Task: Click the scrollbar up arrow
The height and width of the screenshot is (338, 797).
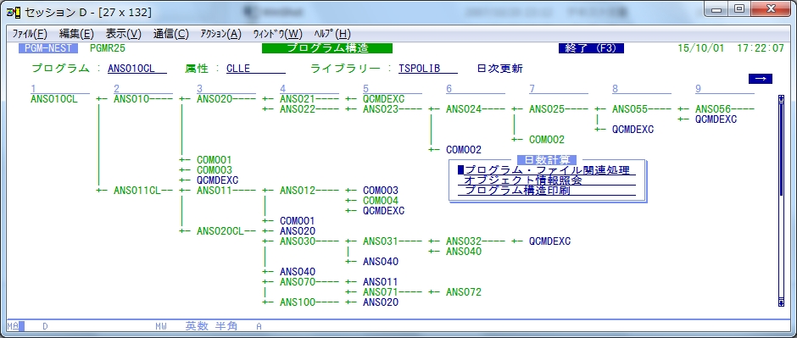Action: (781, 99)
